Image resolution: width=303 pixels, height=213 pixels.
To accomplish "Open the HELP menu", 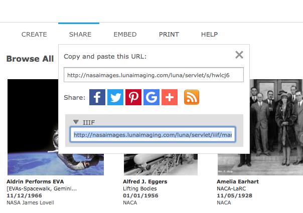I will 209,35.
